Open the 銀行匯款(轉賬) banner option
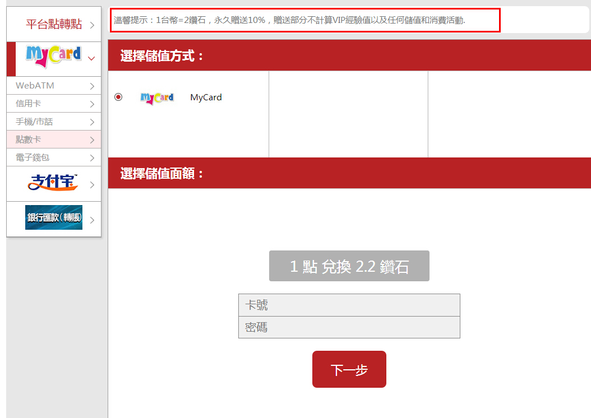Screen dimensions: 591x418 pos(54,217)
